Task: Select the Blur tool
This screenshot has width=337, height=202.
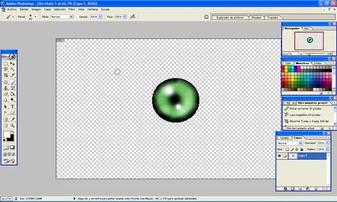Action: 6,100
